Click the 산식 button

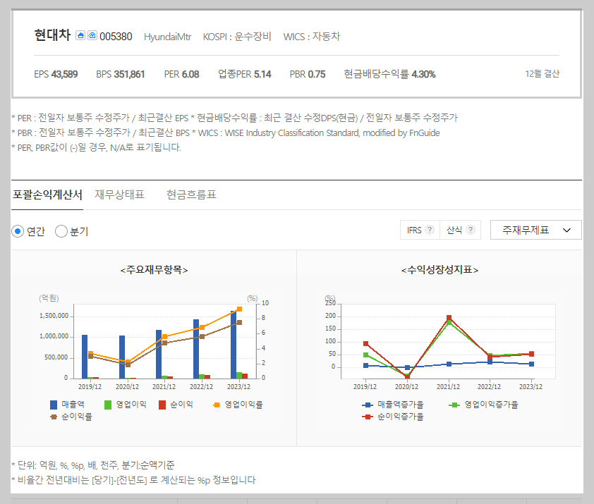[x=460, y=230]
